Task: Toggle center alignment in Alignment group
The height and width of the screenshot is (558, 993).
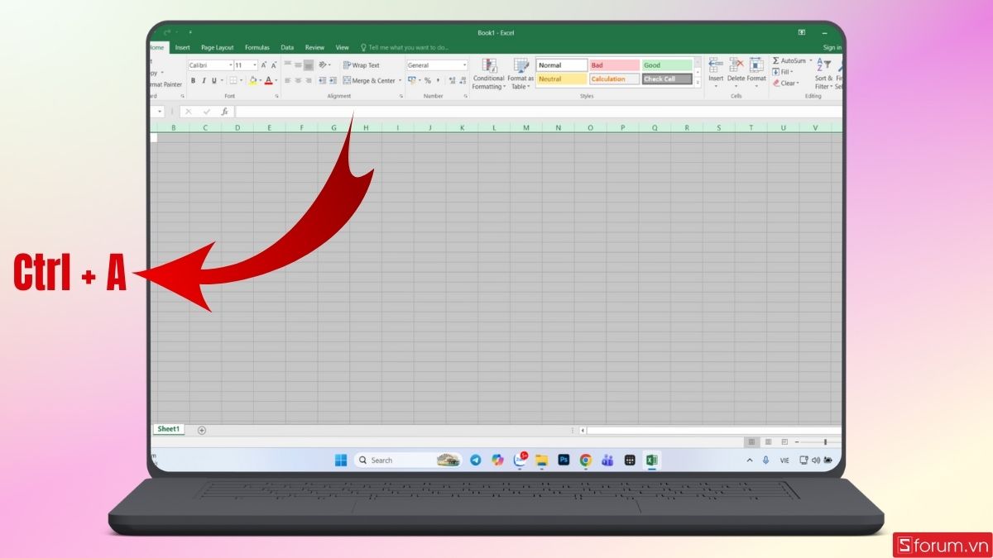Action: click(x=298, y=80)
